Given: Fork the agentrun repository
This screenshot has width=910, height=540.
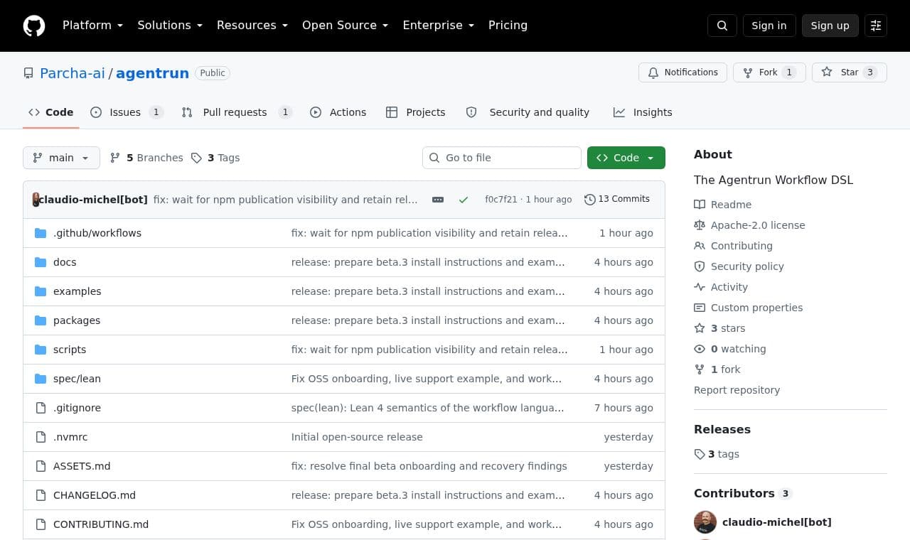Looking at the screenshot, I should [769, 72].
